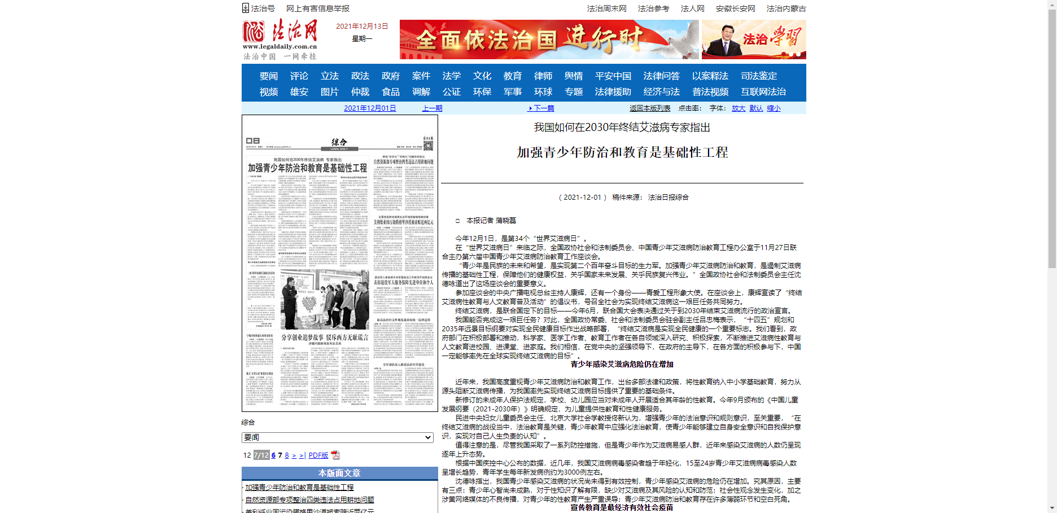Image resolution: width=1057 pixels, height=513 pixels.
Task: Open the 公证 section
Action: coord(452,91)
